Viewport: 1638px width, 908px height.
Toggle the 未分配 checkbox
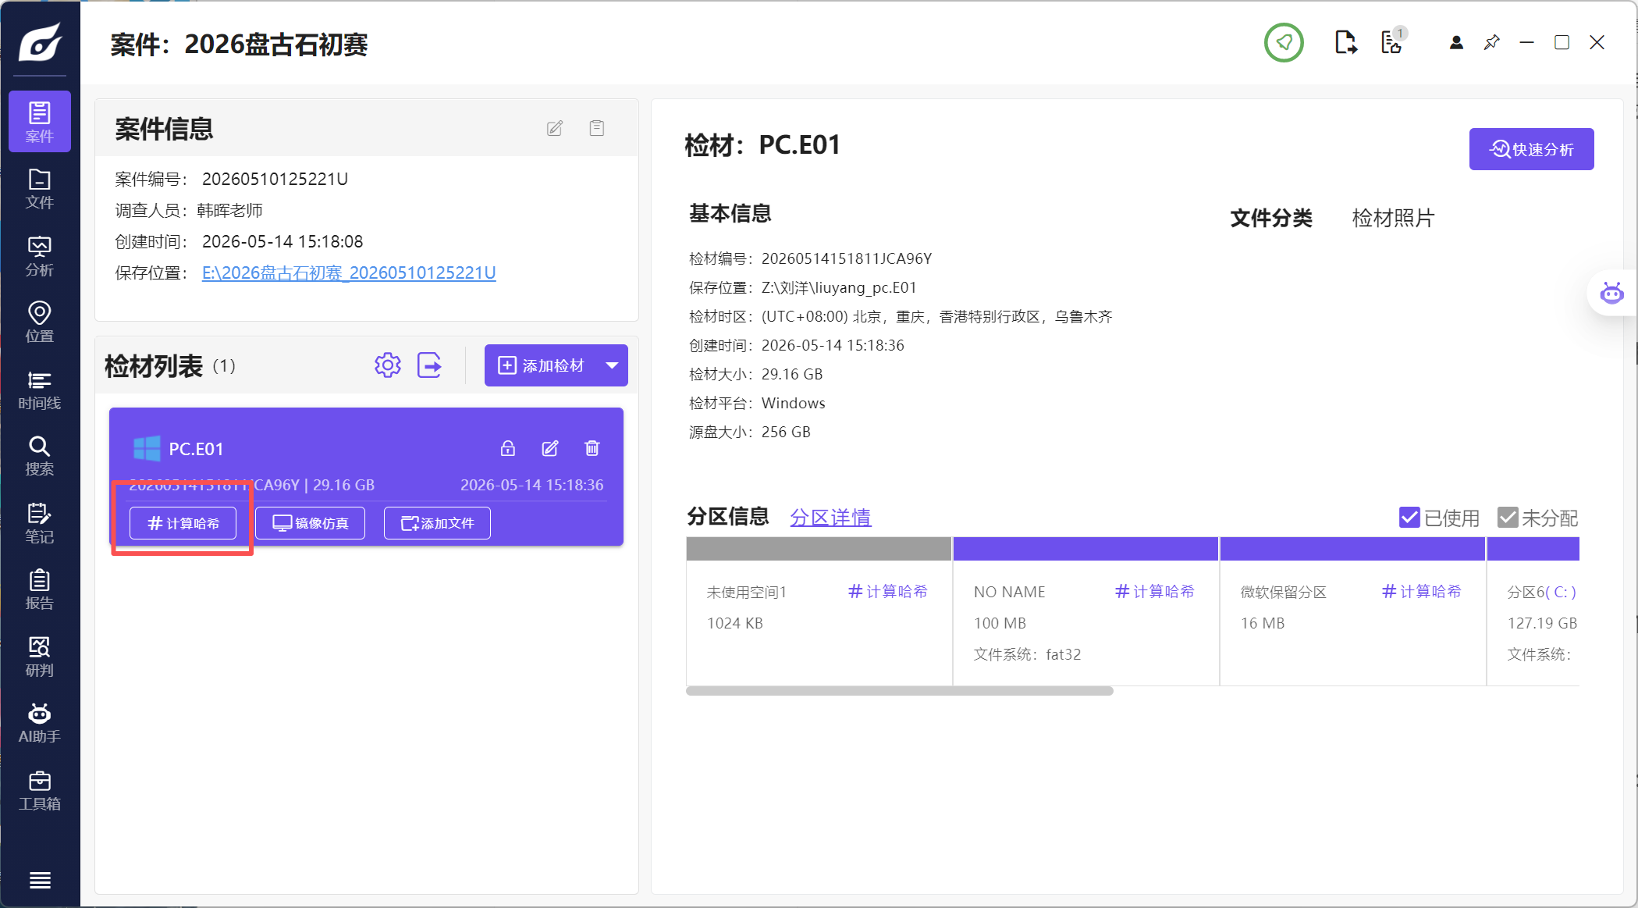point(1508,517)
